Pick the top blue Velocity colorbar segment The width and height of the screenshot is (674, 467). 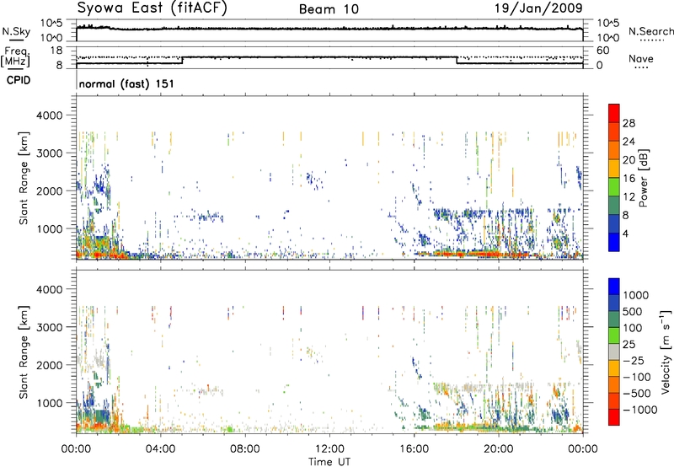tap(614, 287)
